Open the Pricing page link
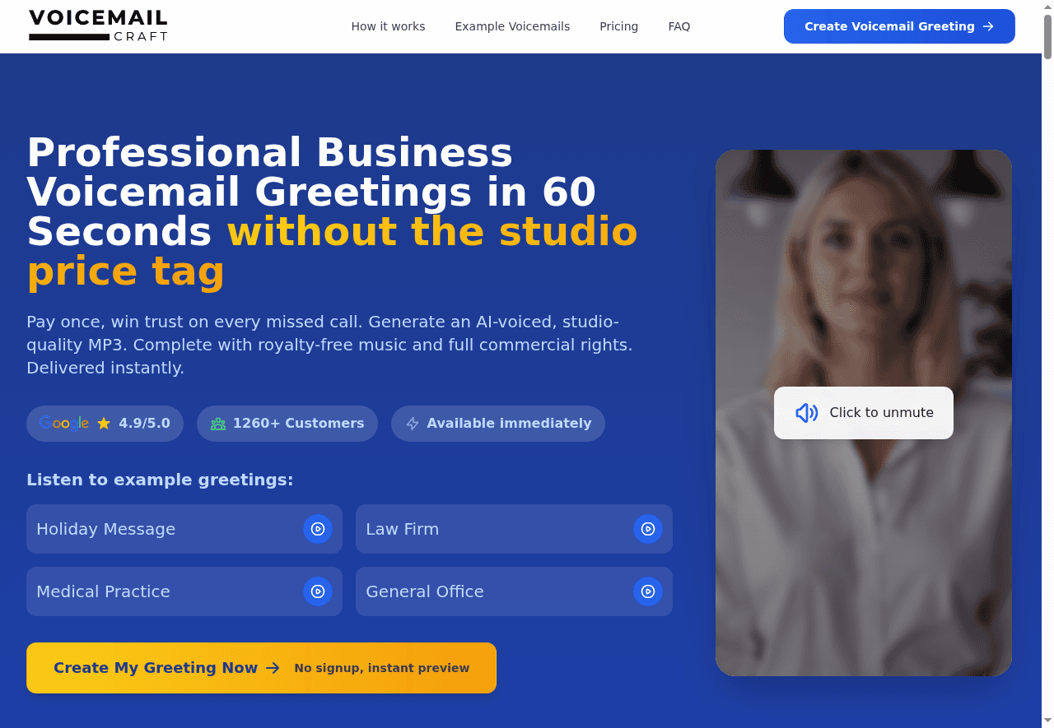 (x=618, y=26)
